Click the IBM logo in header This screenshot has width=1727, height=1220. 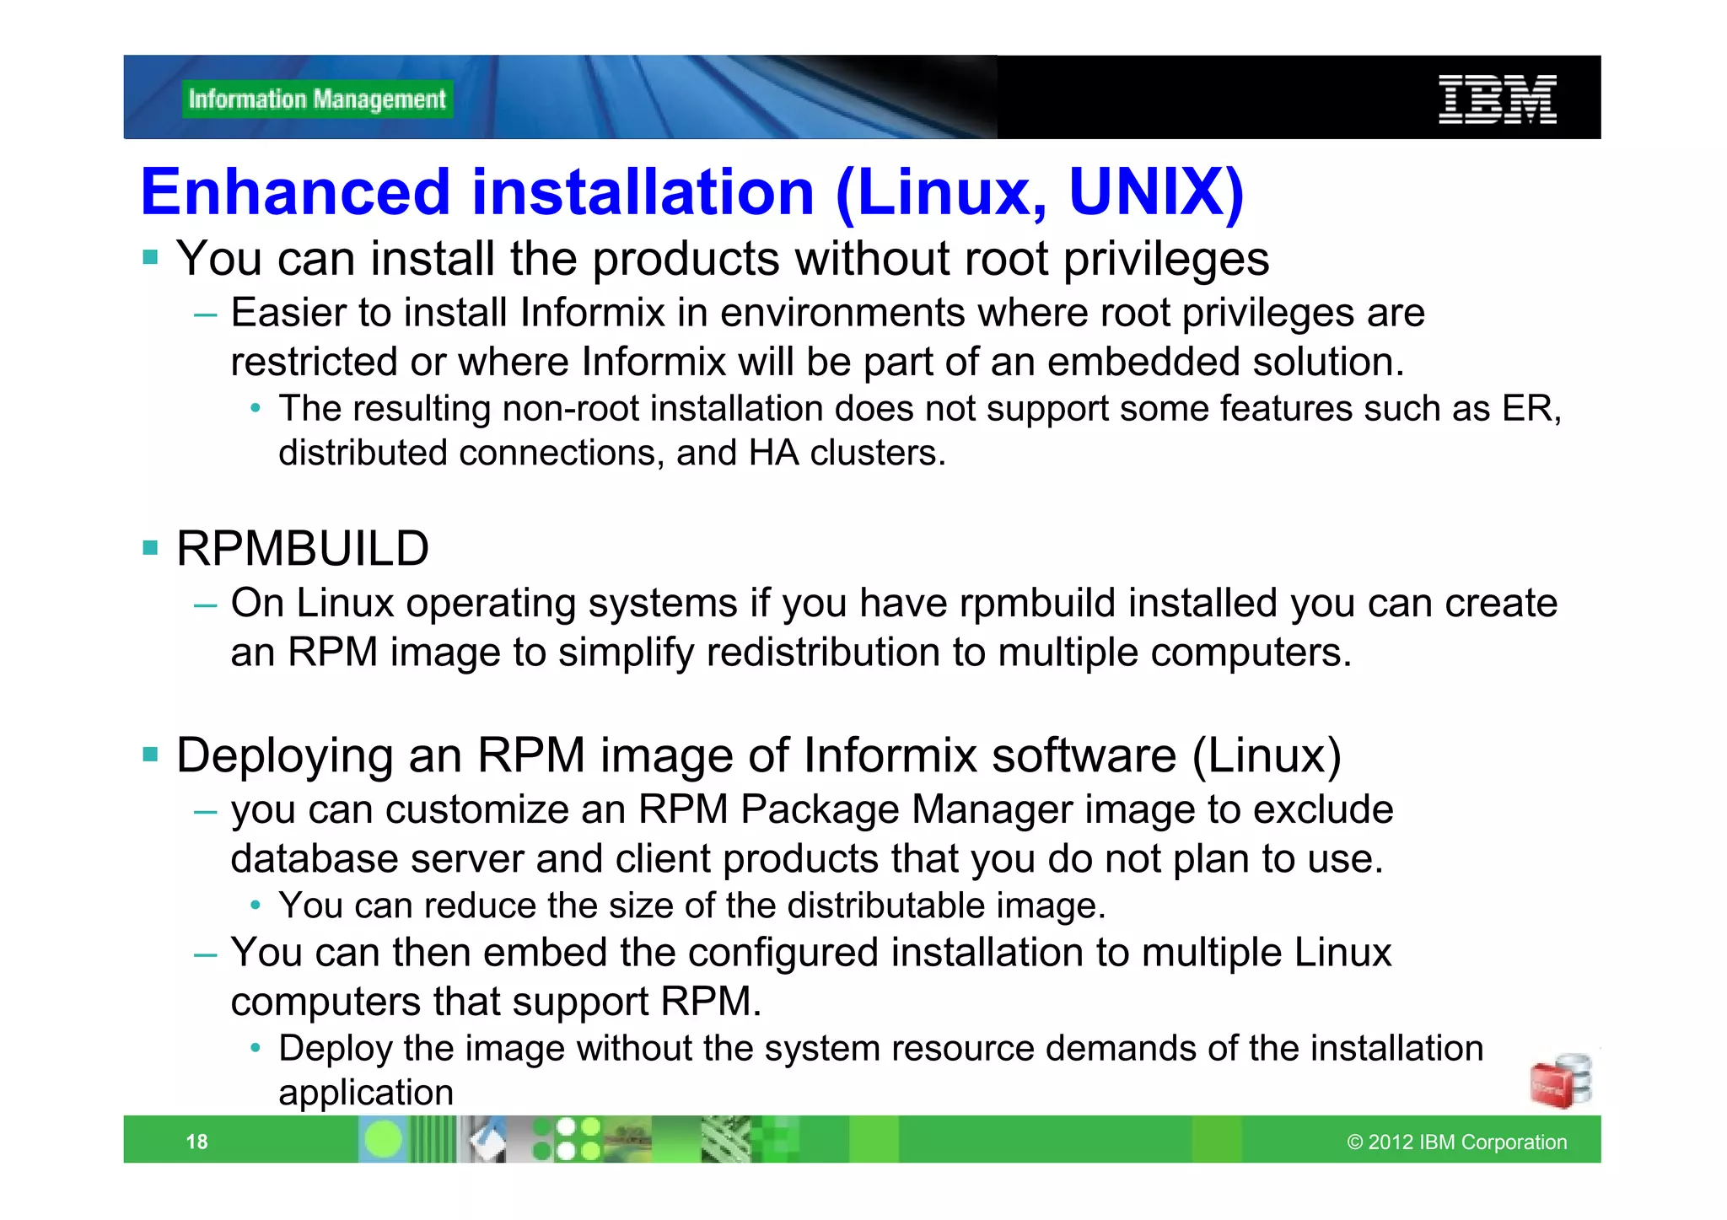tap(1497, 99)
